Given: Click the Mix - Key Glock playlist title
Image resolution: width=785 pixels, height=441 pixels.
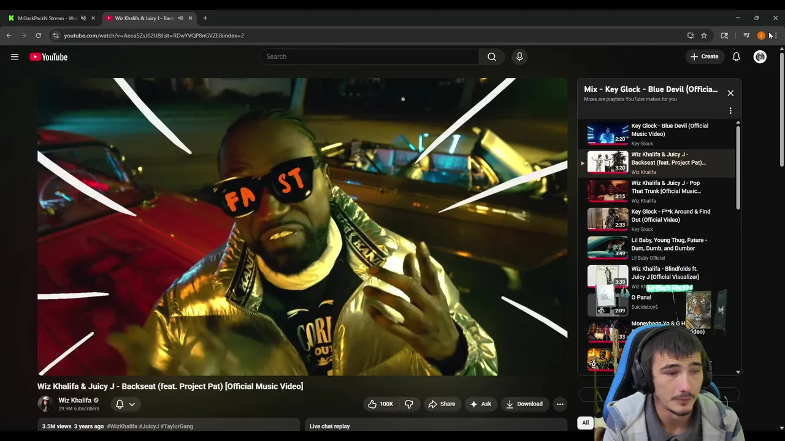Looking at the screenshot, I should pos(651,89).
